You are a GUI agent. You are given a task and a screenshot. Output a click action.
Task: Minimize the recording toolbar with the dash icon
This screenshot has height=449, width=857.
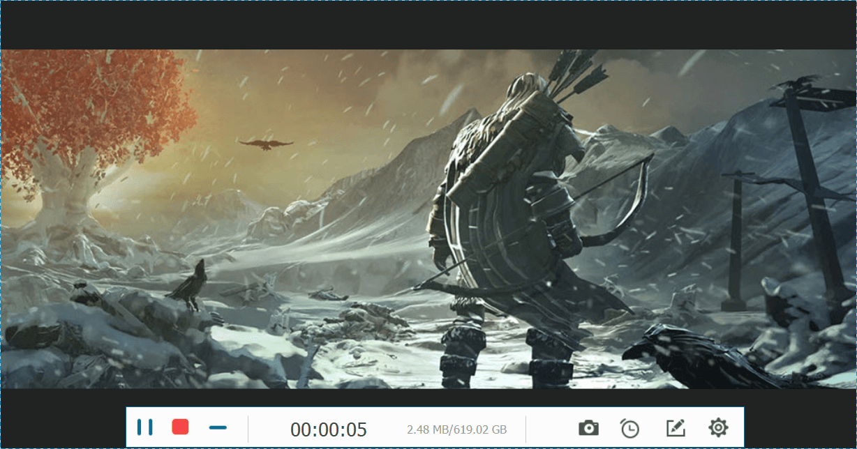218,427
